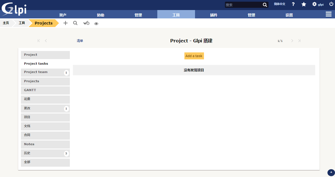
Task: Click the GLPI logo
Action: pos(14,9)
